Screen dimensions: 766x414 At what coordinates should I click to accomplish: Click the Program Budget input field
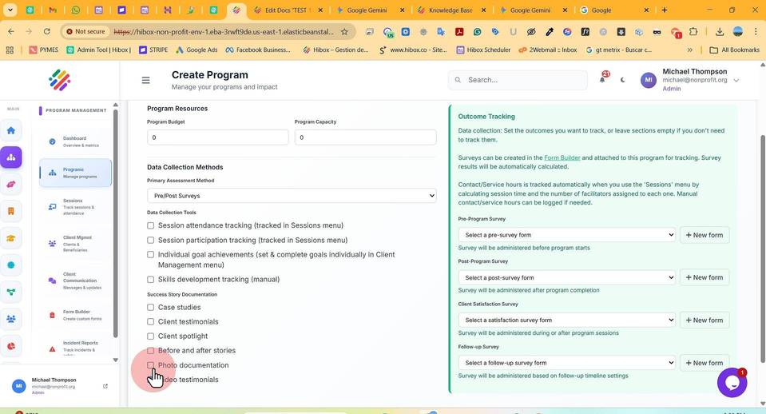click(x=217, y=137)
